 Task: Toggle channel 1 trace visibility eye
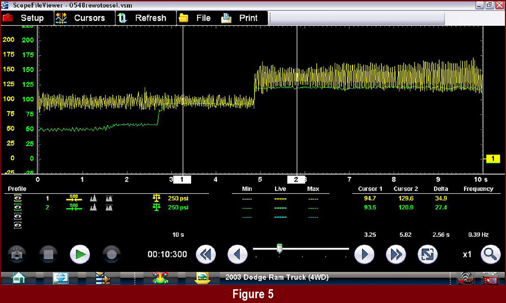[18, 198]
